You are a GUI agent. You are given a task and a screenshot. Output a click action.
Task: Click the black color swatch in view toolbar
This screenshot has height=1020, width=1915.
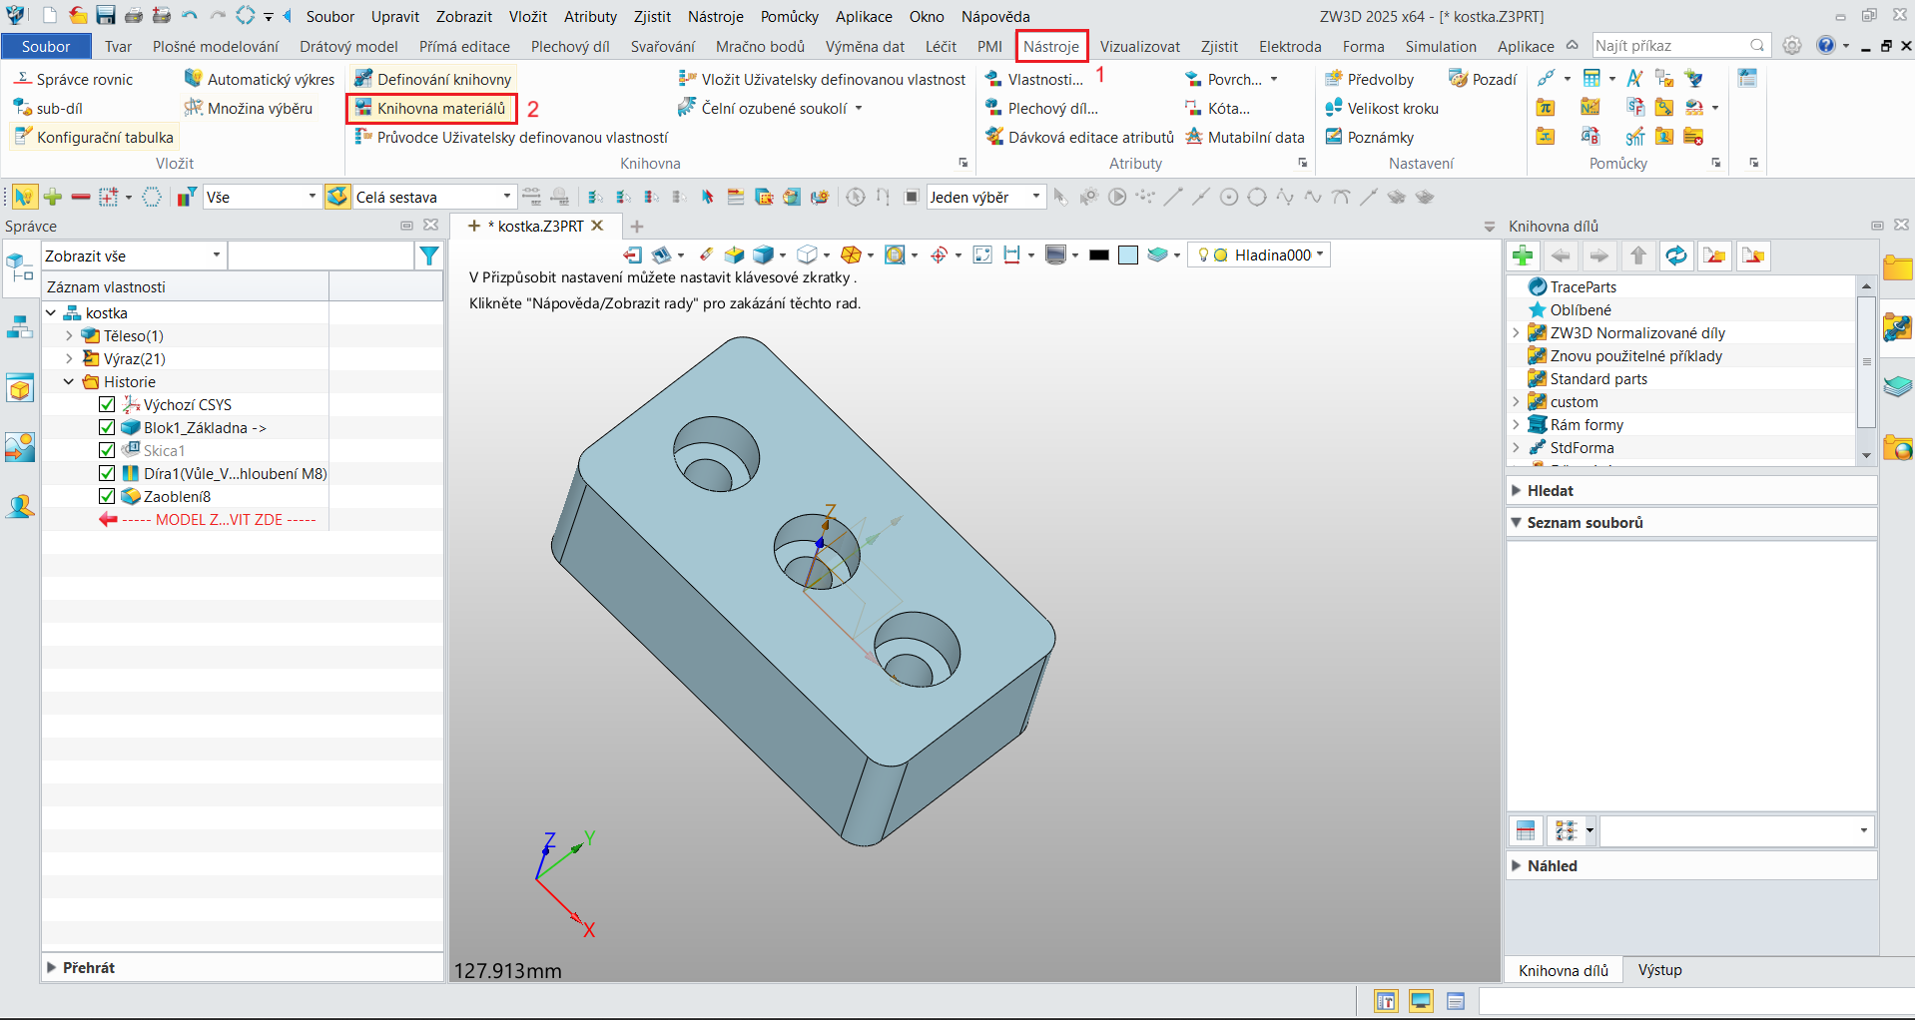click(x=1098, y=255)
